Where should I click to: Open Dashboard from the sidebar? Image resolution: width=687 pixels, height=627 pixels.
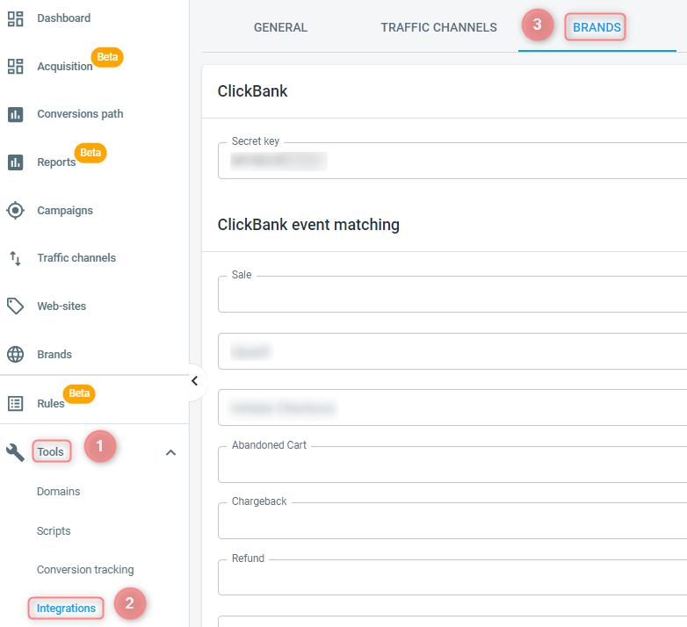(x=64, y=18)
